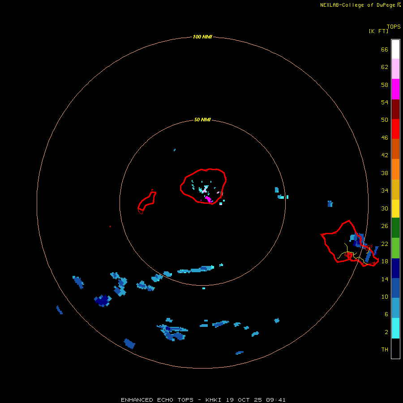Click the legend value 46
Image resolution: width=403 pixels, height=403 pixels.
pos(385,138)
